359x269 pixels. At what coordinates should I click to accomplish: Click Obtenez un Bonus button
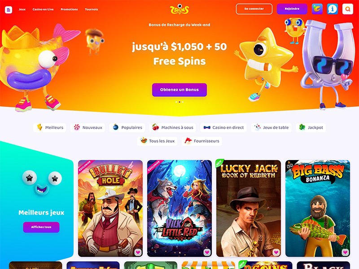click(179, 90)
